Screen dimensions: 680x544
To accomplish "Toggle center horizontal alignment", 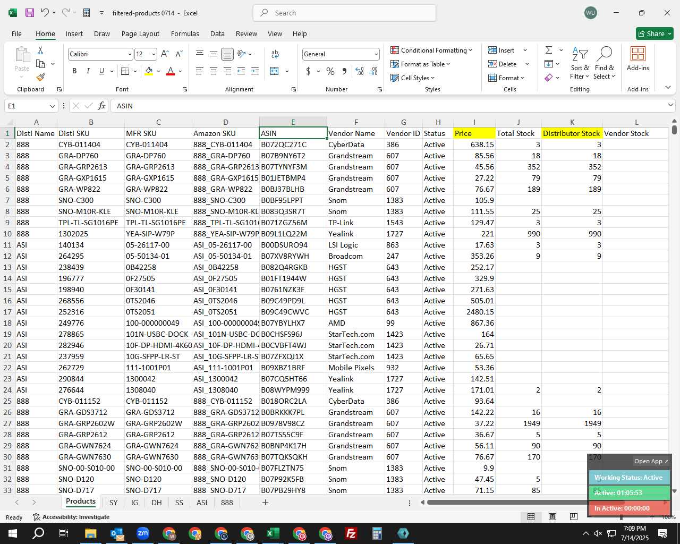I will pyautogui.click(x=213, y=71).
